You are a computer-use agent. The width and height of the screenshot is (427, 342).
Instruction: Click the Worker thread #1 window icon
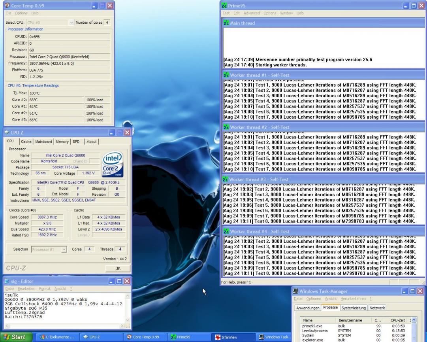click(226, 75)
